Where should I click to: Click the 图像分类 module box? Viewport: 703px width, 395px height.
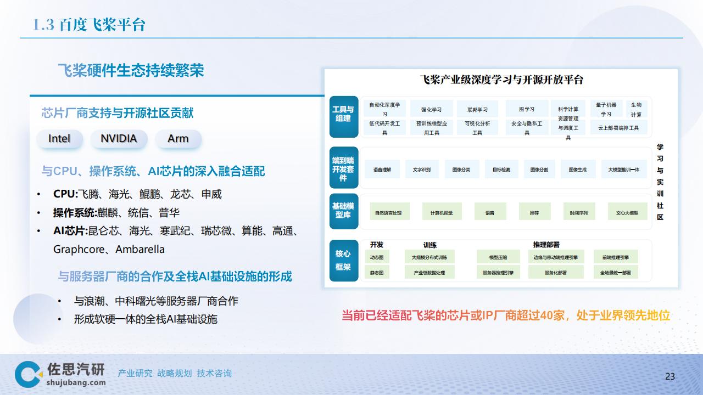pos(461,170)
